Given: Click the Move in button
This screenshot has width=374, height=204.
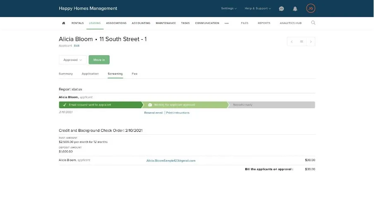Looking at the screenshot, I should click(99, 60).
